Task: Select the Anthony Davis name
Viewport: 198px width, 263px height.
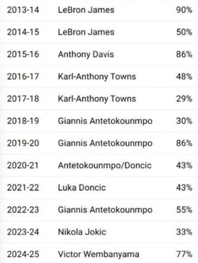Action: click(86, 55)
